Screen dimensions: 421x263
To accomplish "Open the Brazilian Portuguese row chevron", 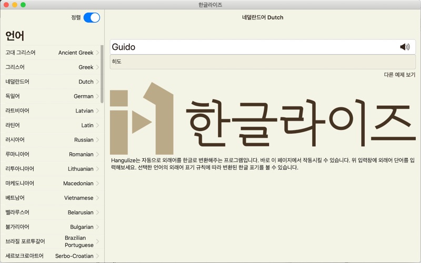I will (x=97, y=241).
